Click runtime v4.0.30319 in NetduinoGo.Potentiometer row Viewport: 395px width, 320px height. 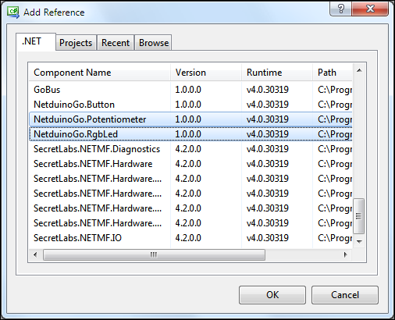click(x=268, y=119)
